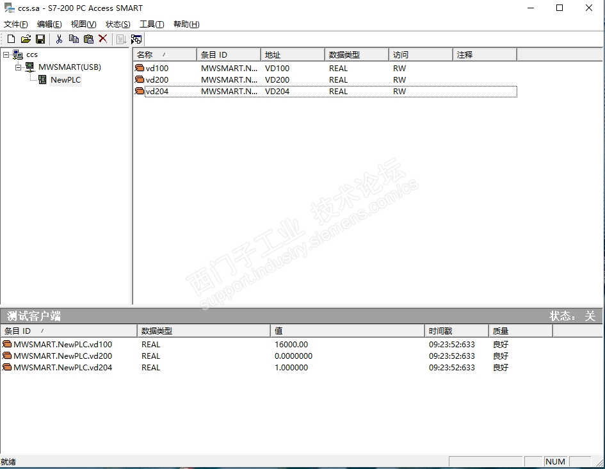Click 良好 quality cell of vd204 row
This screenshot has width=605, height=469.
501,368
